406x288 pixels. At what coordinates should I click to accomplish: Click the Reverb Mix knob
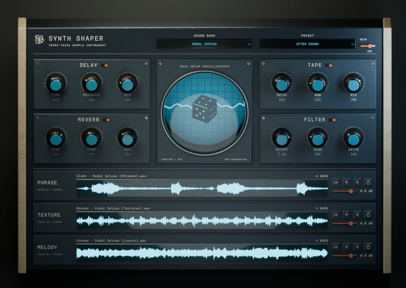pyautogui.click(x=127, y=138)
